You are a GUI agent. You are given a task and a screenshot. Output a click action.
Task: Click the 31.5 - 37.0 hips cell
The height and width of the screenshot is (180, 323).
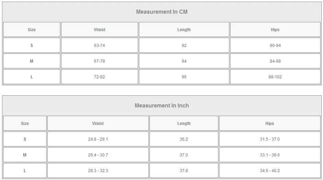(270, 139)
